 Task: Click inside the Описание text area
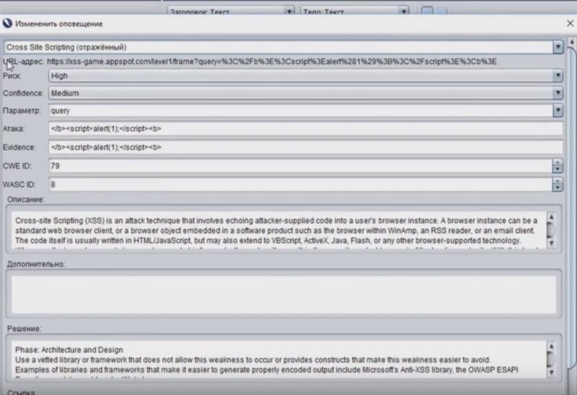click(278, 230)
